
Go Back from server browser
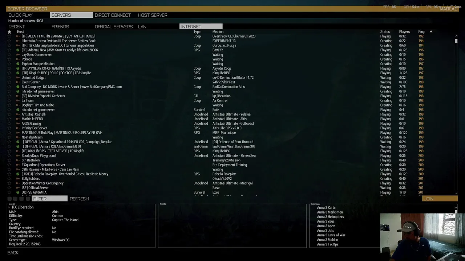(13, 253)
